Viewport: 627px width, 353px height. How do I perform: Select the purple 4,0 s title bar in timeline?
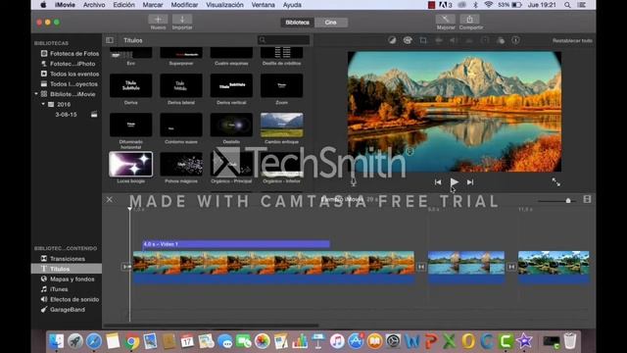(x=236, y=244)
